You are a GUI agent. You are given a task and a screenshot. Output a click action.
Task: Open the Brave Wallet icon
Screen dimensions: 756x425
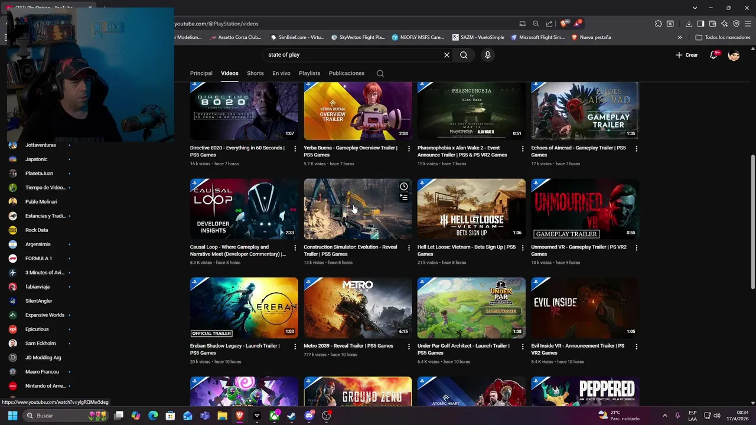[713, 24]
